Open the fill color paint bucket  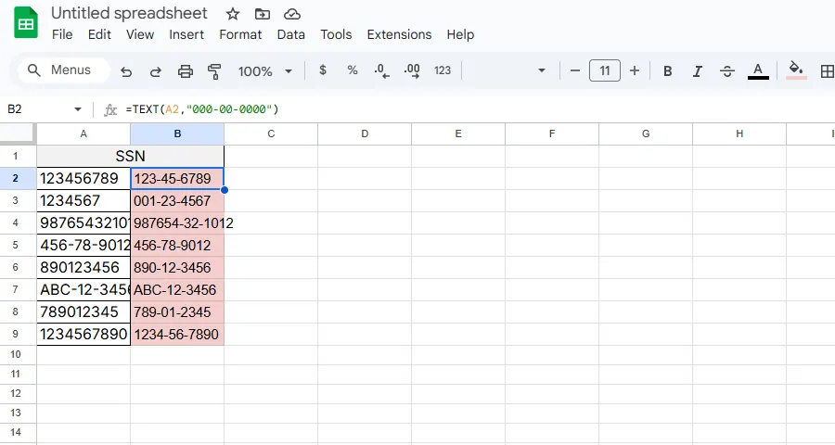point(795,71)
